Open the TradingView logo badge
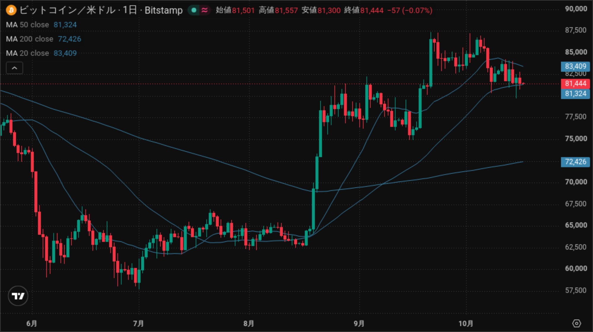The width and height of the screenshot is (593, 332). tap(18, 296)
